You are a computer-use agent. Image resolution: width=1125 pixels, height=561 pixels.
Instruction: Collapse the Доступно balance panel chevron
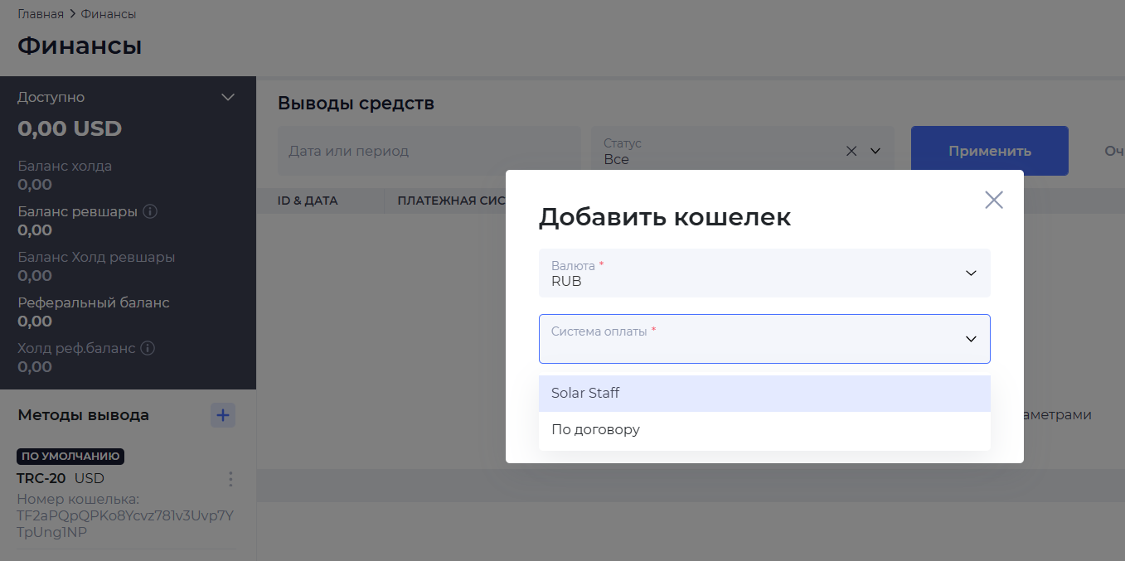tap(228, 98)
